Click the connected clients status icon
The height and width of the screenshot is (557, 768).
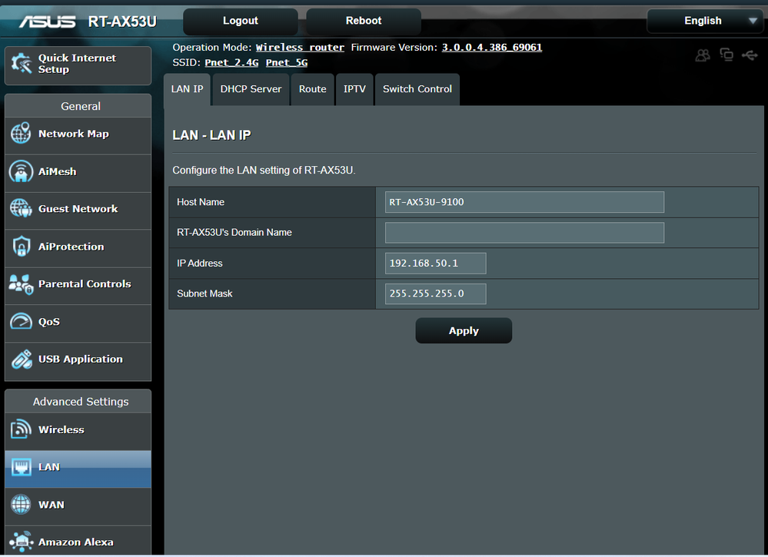tap(703, 55)
